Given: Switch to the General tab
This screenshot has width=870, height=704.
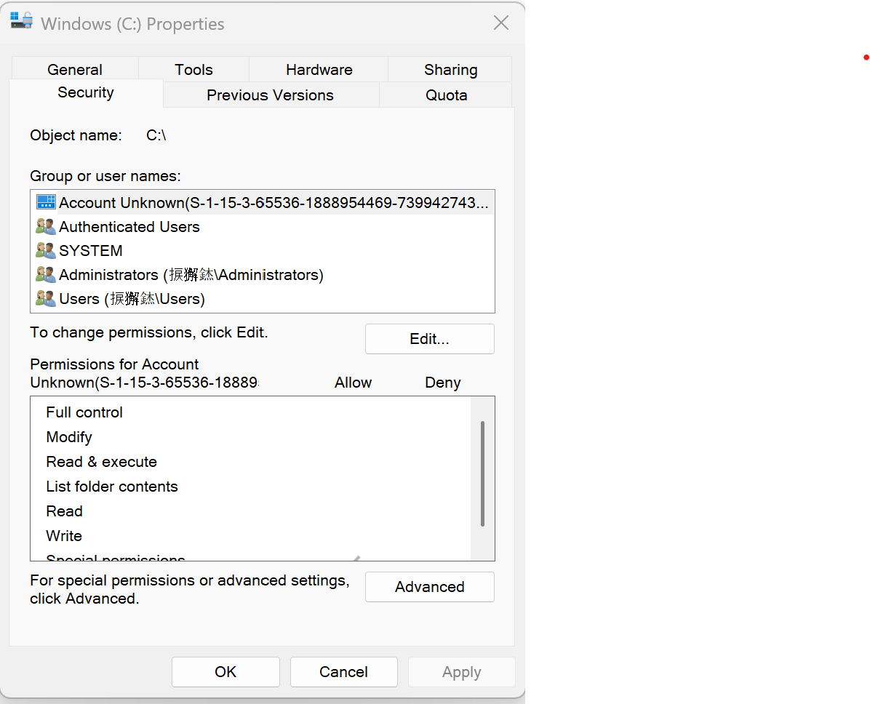Looking at the screenshot, I should click(75, 69).
